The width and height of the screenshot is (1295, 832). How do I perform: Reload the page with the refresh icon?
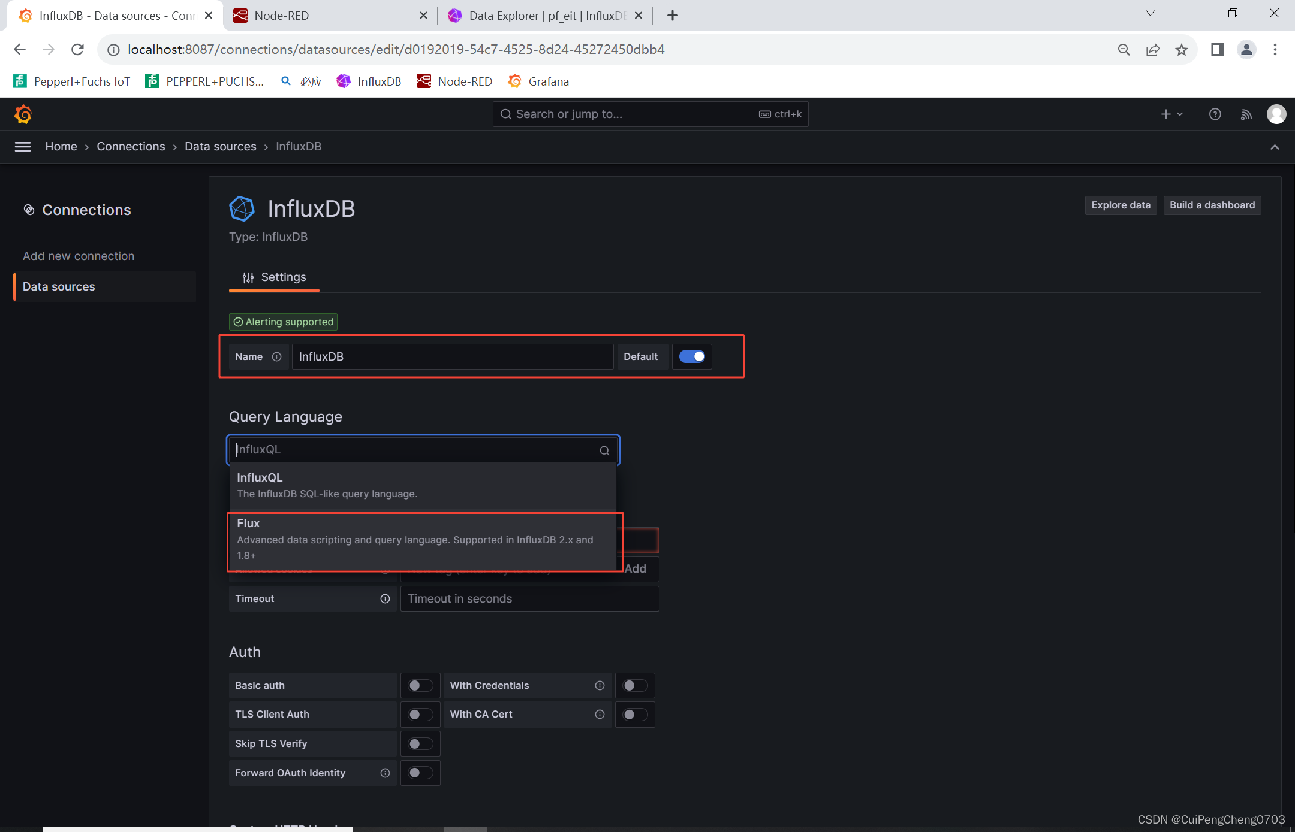(77, 49)
